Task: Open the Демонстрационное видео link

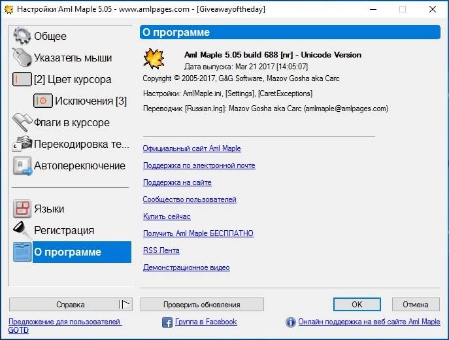Action: point(186,267)
